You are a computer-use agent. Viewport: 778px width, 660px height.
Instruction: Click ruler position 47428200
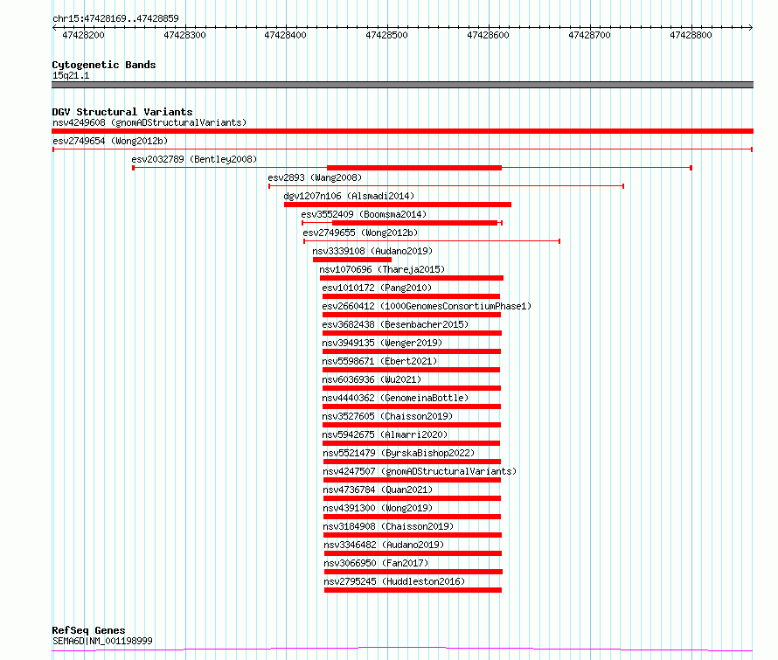pyautogui.click(x=83, y=35)
